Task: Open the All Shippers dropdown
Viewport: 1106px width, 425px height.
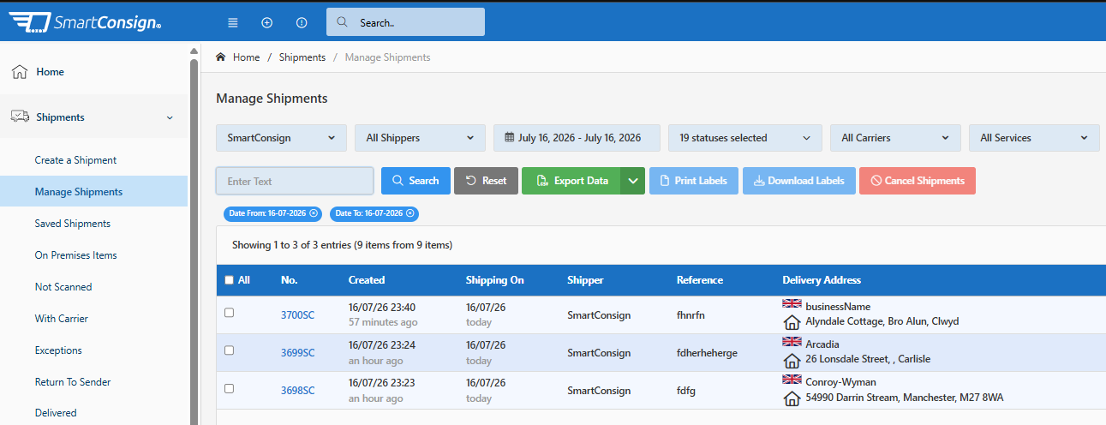Action: pyautogui.click(x=420, y=138)
